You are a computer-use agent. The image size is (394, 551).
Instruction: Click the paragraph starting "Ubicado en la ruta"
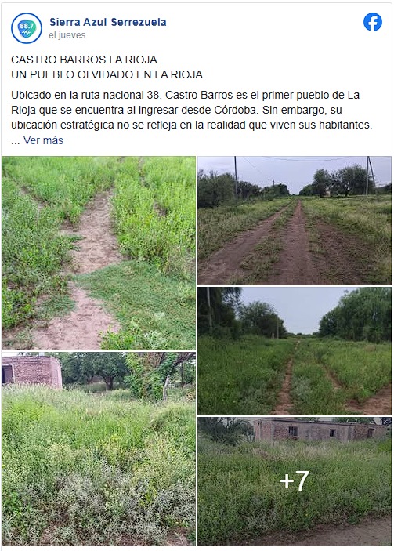click(192, 110)
